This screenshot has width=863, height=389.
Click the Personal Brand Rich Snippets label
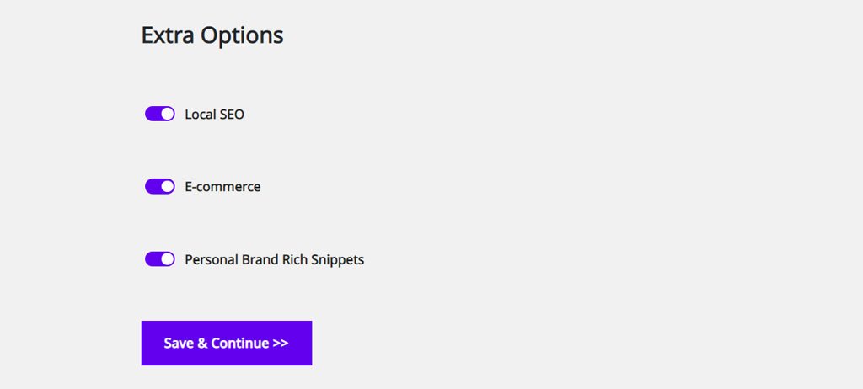[x=275, y=259]
